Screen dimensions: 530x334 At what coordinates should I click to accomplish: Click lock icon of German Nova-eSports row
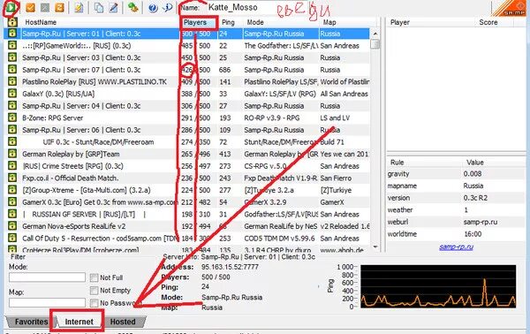[12, 226]
